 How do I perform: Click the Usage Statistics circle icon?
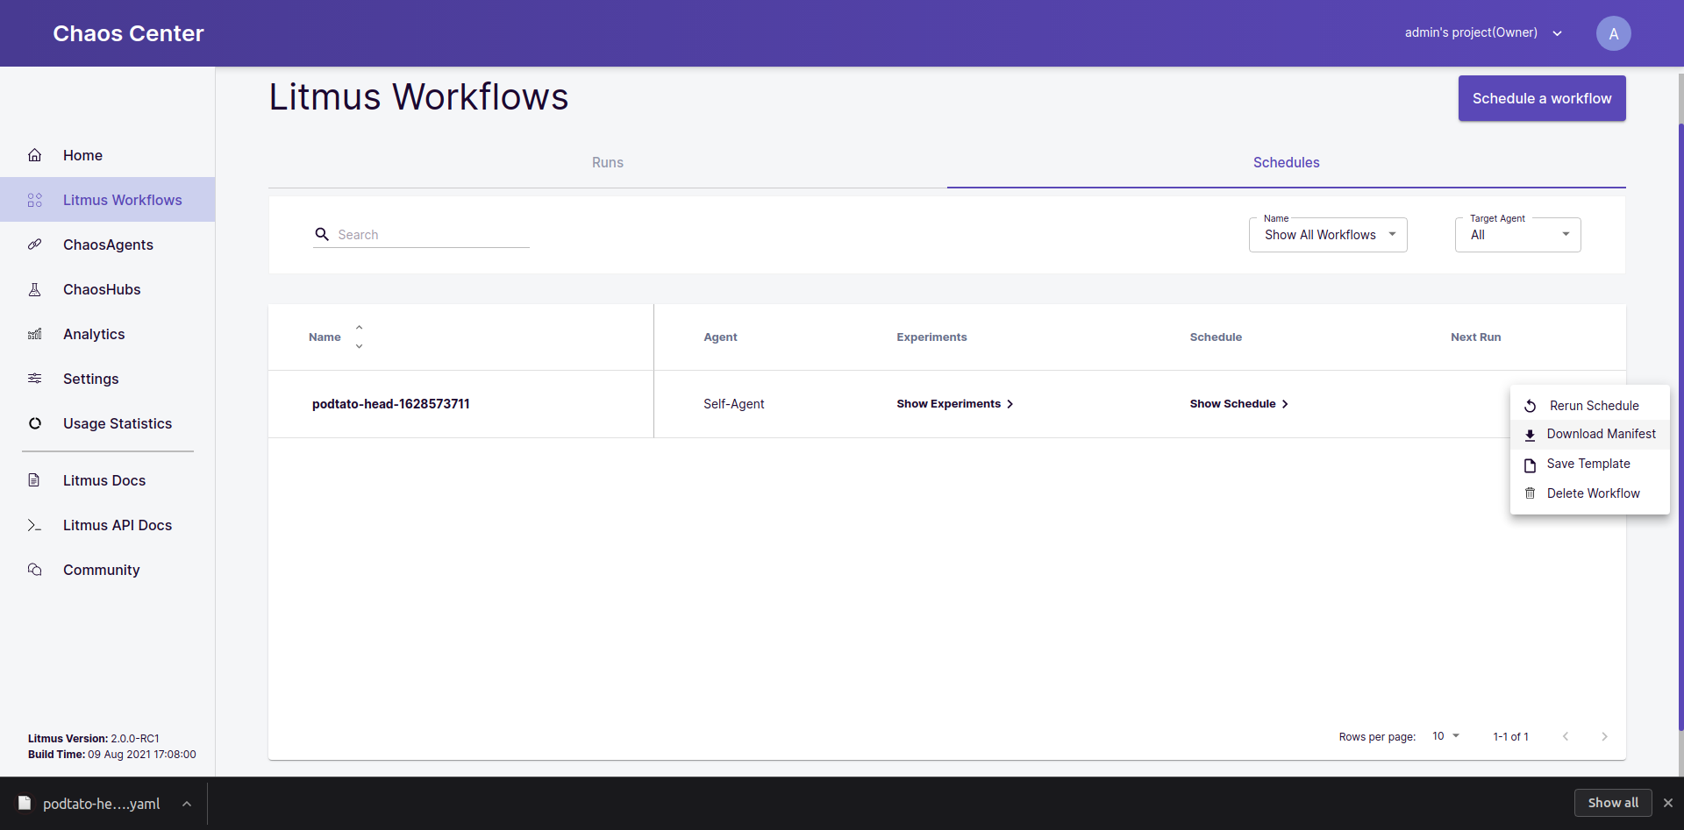35,423
